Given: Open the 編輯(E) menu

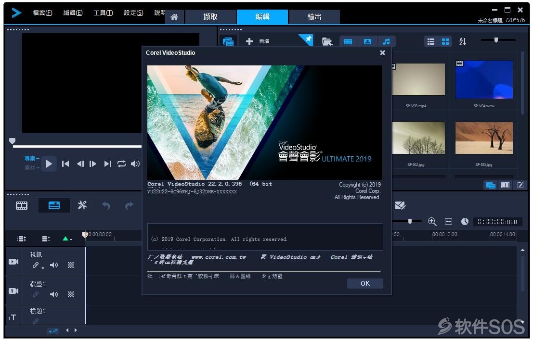Looking at the screenshot, I should coord(73,13).
